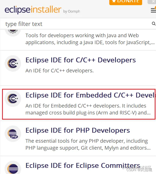Select Eclipse IDE for Eclipse Committers title

(83, 166)
